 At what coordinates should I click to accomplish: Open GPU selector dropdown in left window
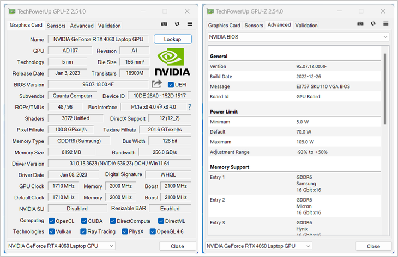point(61,246)
